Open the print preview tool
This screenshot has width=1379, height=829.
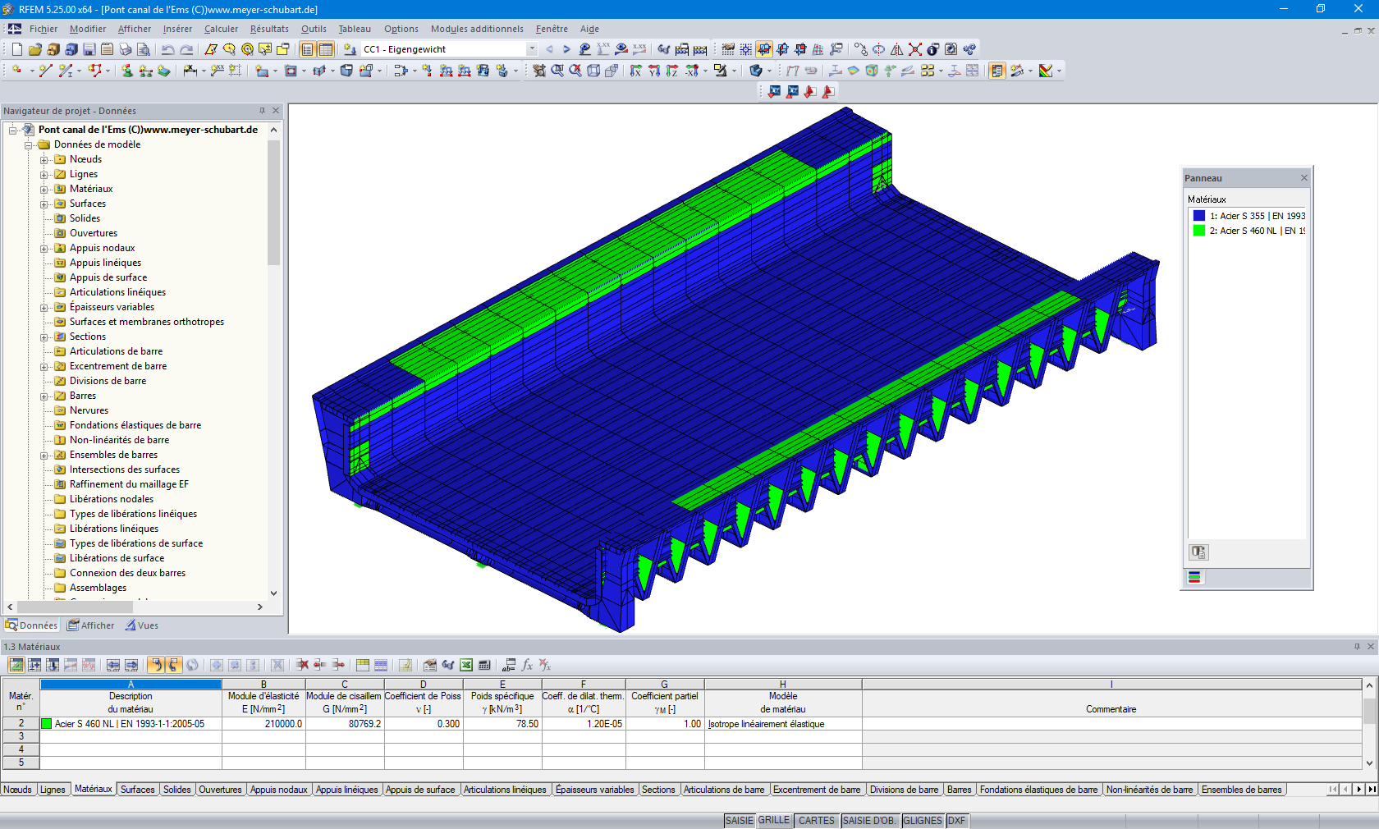[x=144, y=49]
